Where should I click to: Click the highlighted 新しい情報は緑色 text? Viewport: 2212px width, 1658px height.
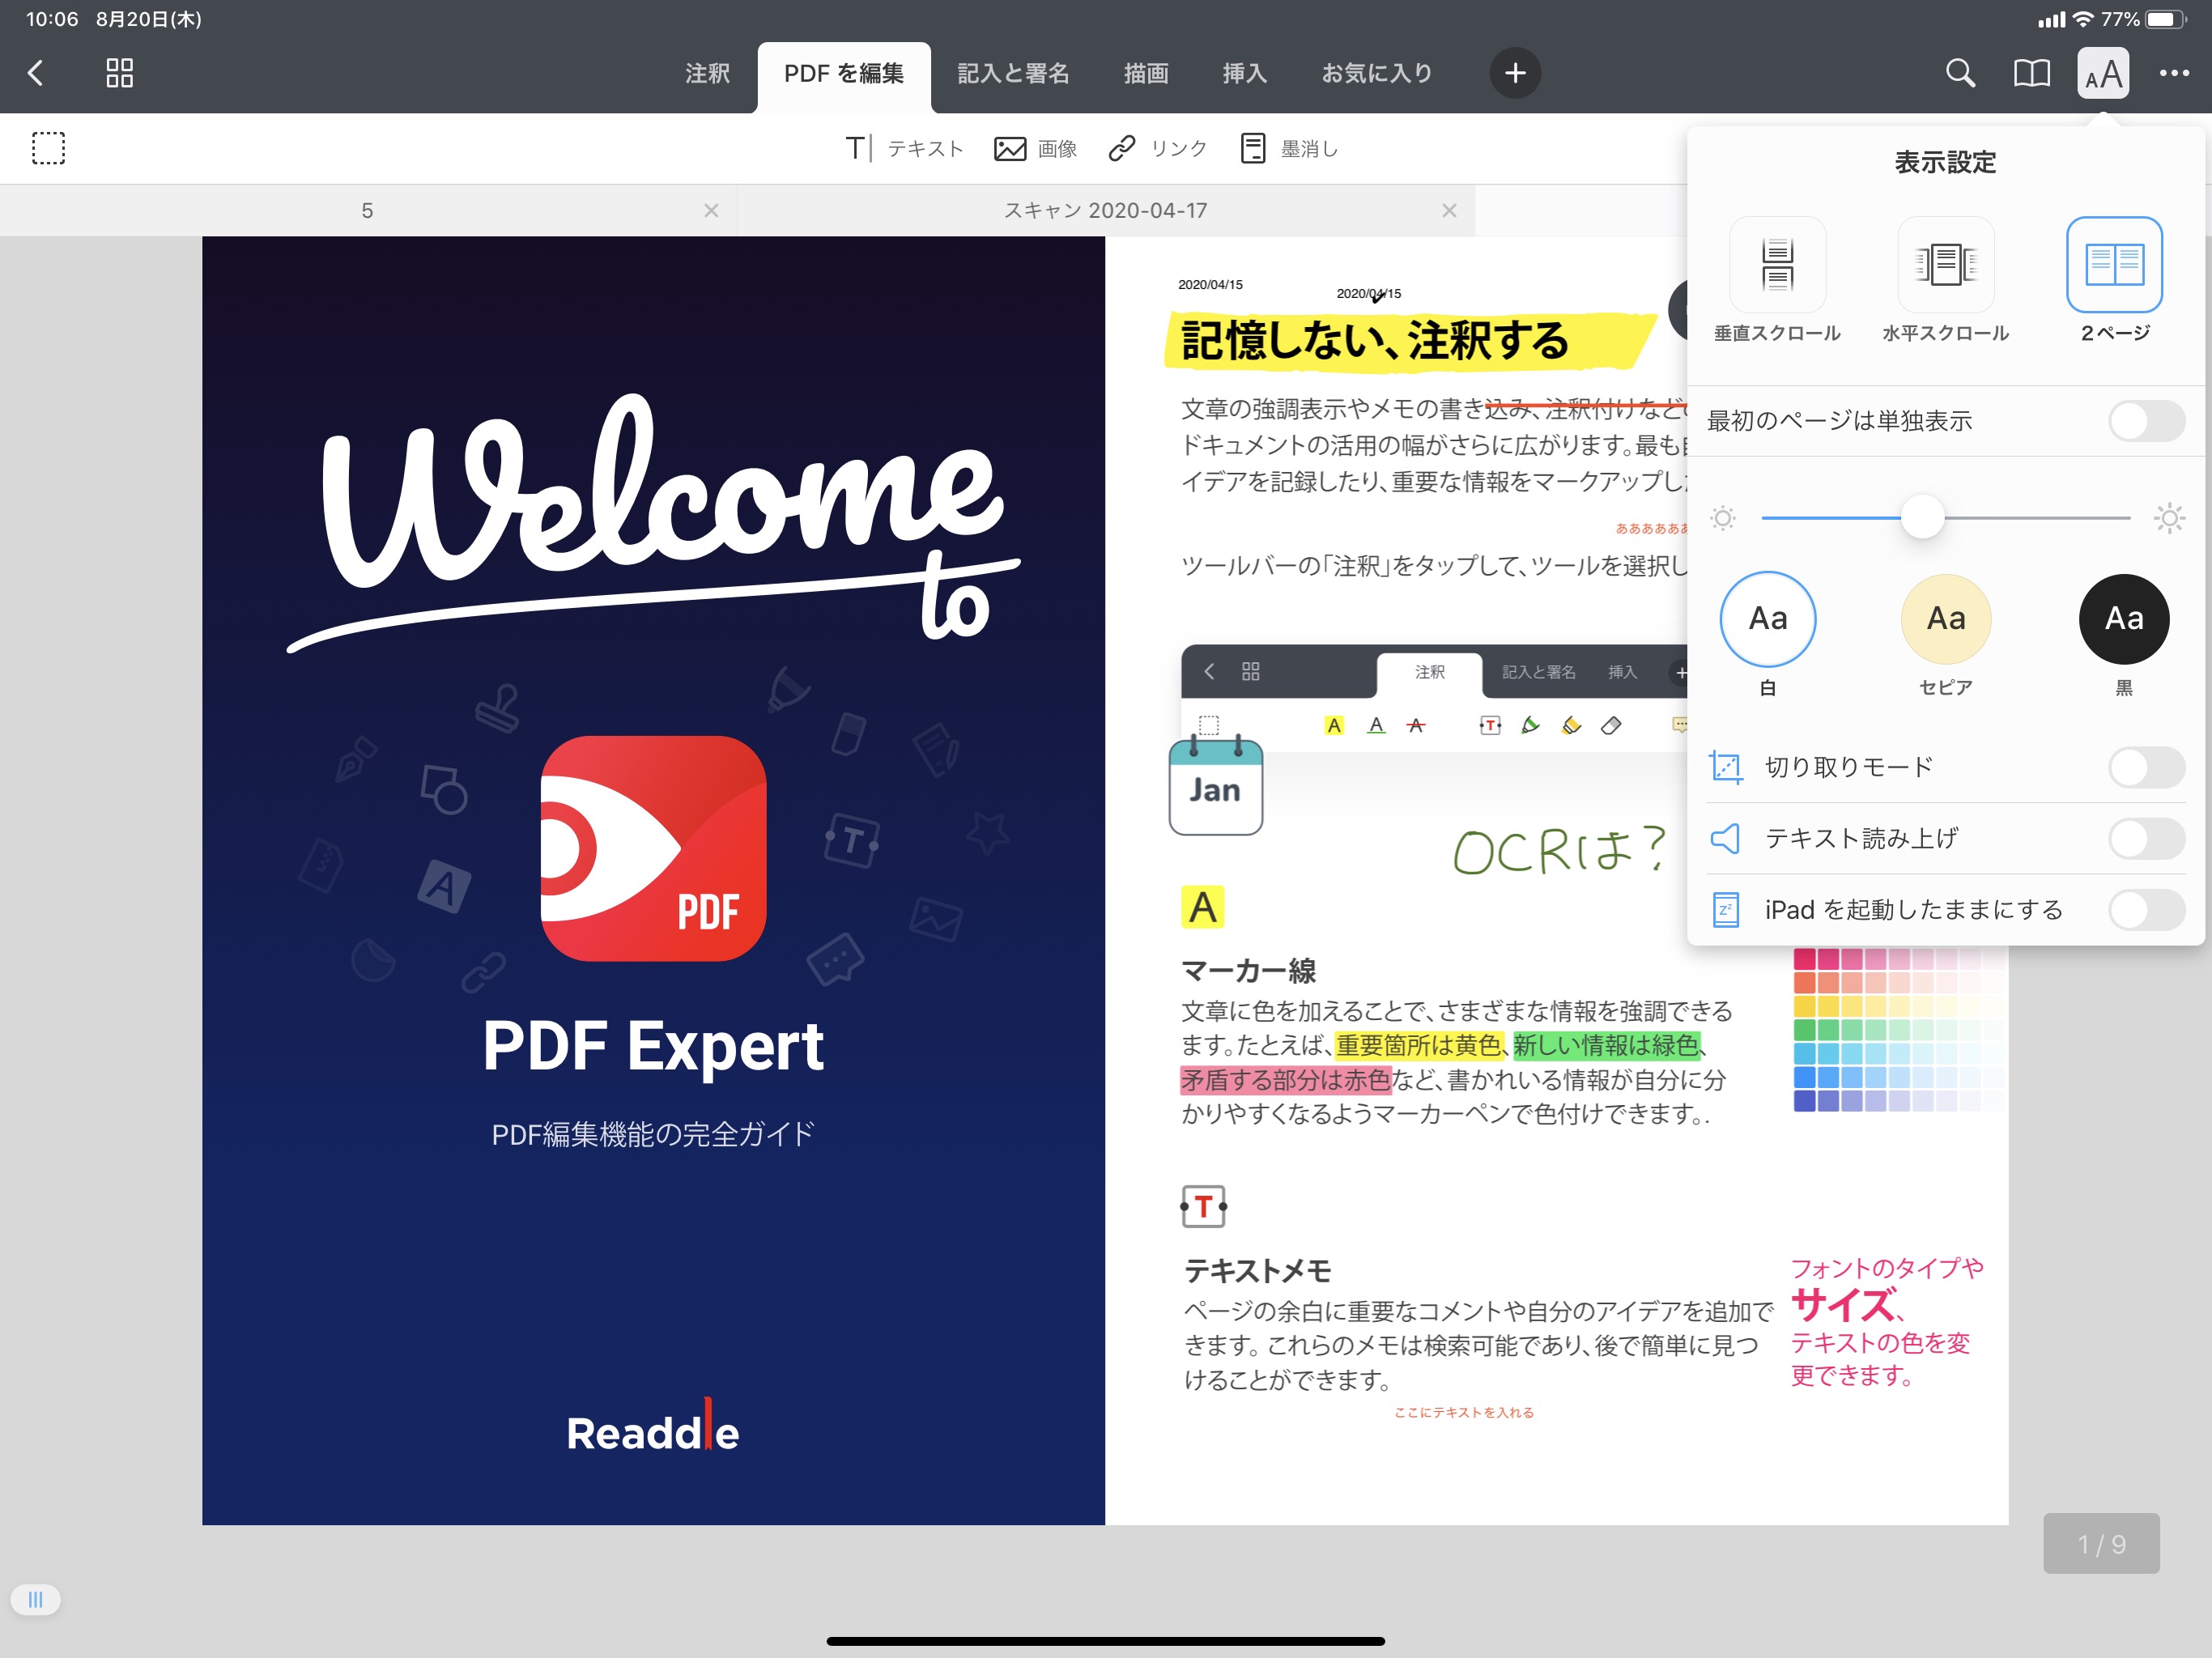(1606, 1045)
